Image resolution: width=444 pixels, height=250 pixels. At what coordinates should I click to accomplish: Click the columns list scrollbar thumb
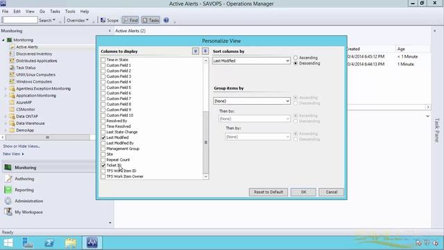point(206,142)
